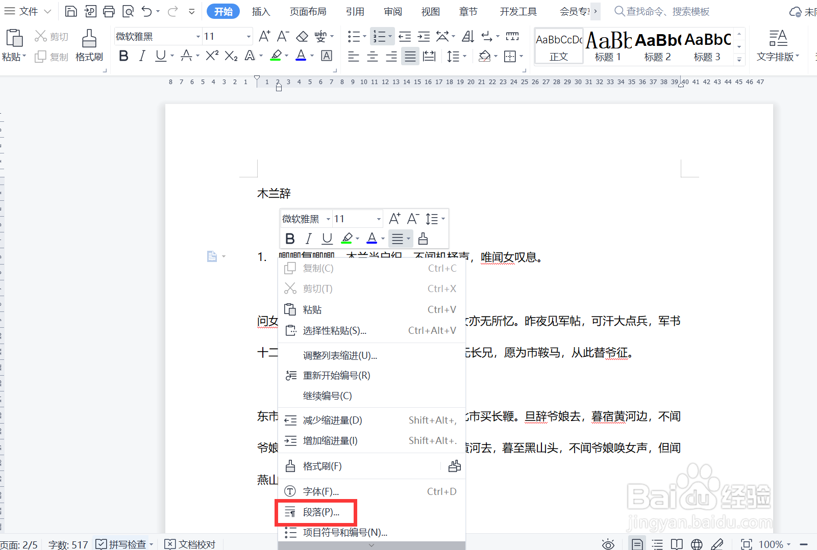The image size is (817, 550).
Task: Click the Print icon in quick access bar
Action: [x=109, y=11]
